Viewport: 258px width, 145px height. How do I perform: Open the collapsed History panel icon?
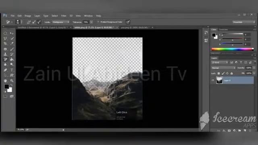point(206,33)
